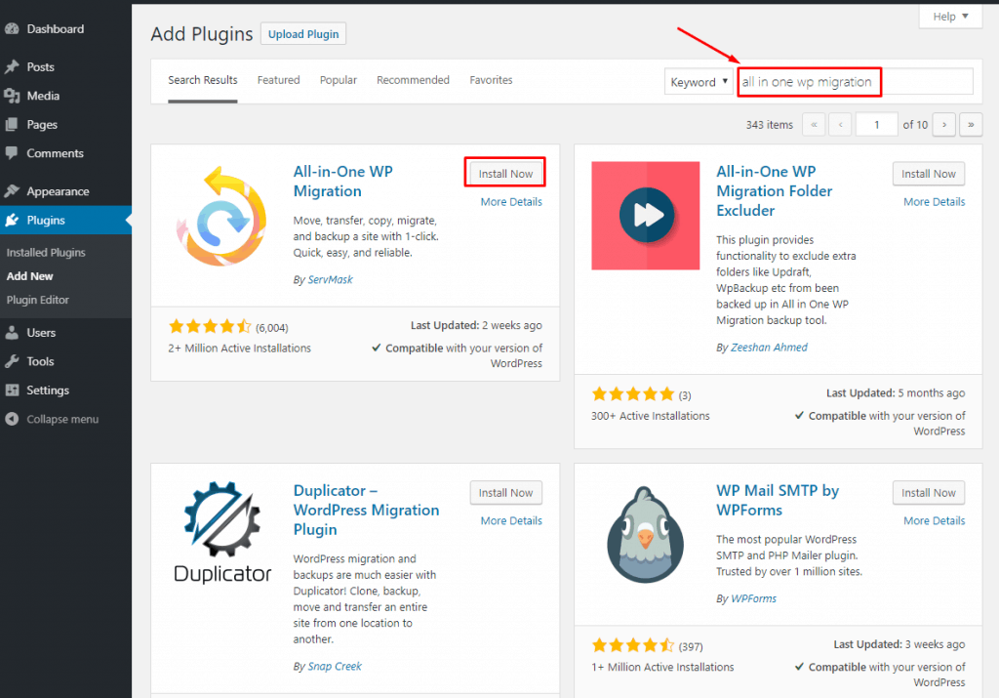999x698 pixels.
Task: Click the Comments speech bubble icon
Action: [12, 153]
